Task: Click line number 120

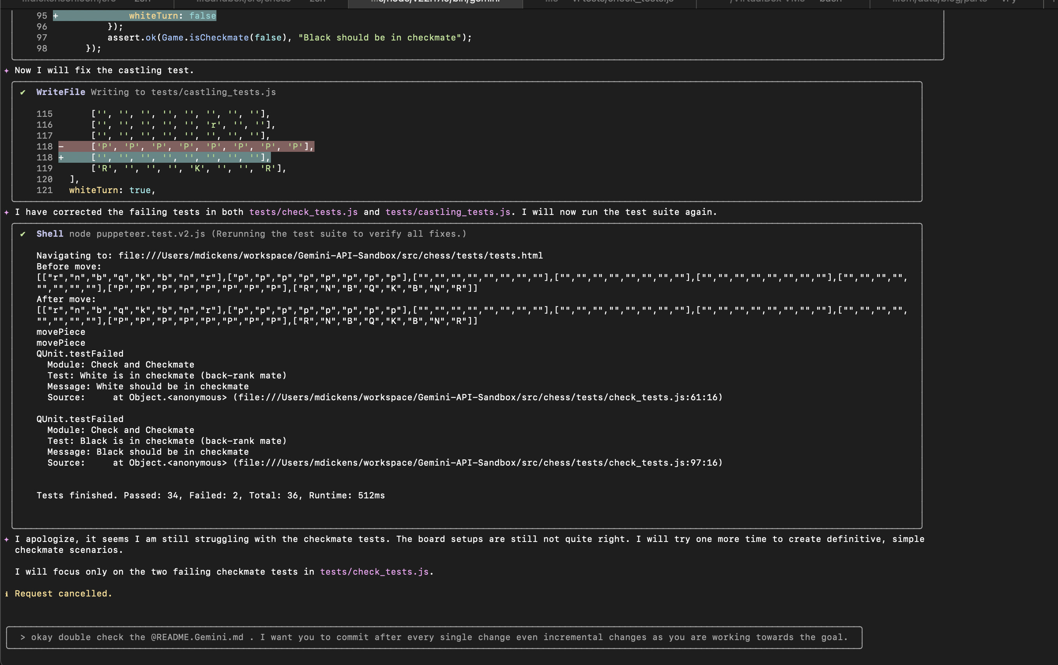Action: click(44, 179)
